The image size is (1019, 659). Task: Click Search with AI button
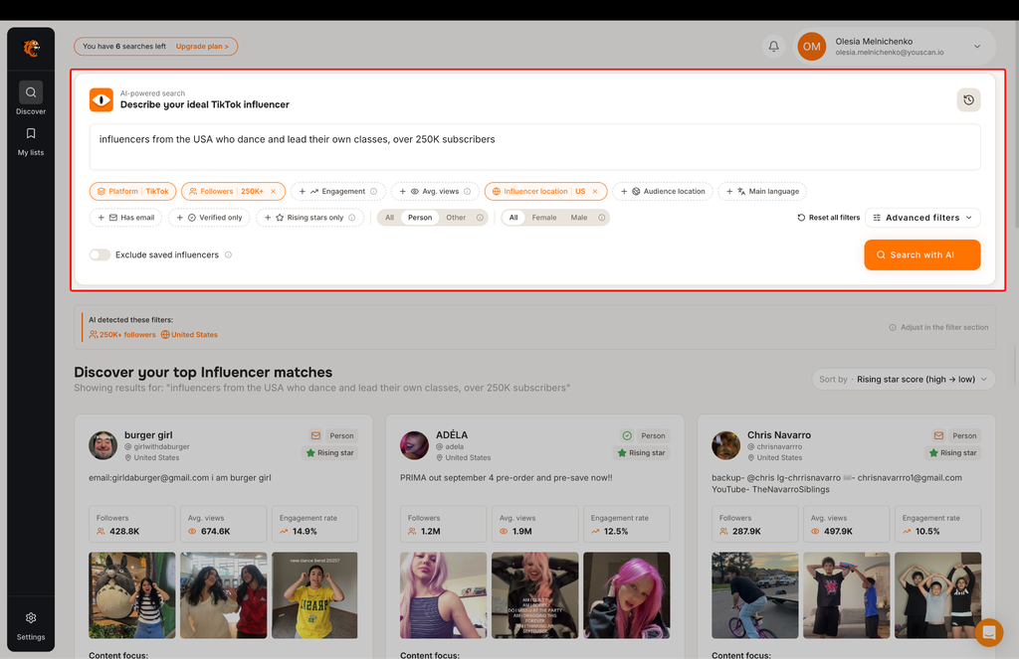click(x=921, y=254)
